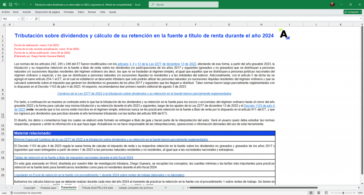Open Liquidador en Excel de retención link
The height and width of the screenshot is (195, 364).
coord(99,175)
